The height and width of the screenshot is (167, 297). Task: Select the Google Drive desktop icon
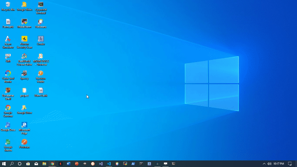pos(25,109)
